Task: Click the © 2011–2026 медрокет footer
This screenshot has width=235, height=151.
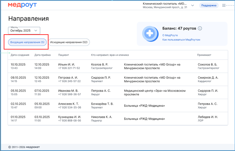Action: pos(24,147)
